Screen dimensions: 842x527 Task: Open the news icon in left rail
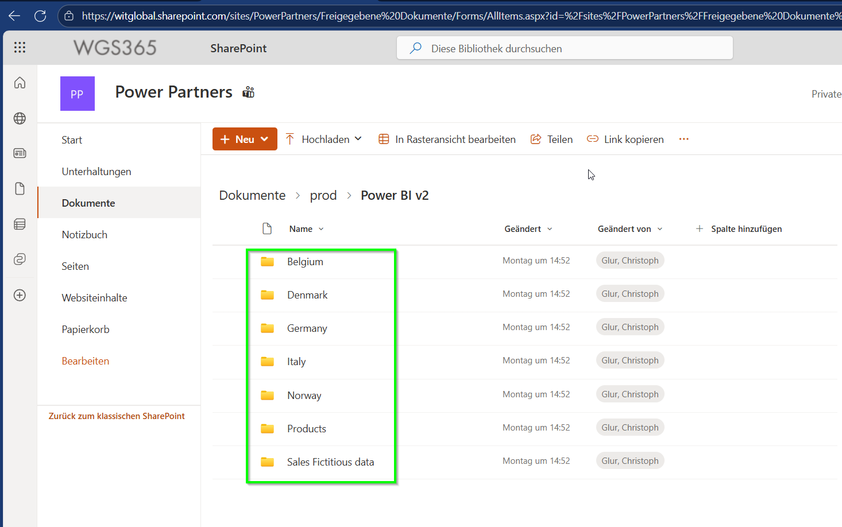[x=20, y=153]
